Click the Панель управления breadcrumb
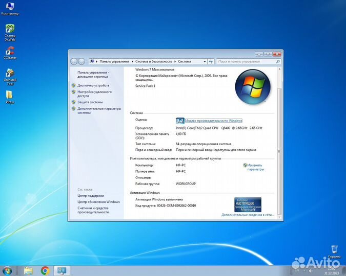Screen dimensions: 346x276 pyautogui.click(x=114, y=61)
